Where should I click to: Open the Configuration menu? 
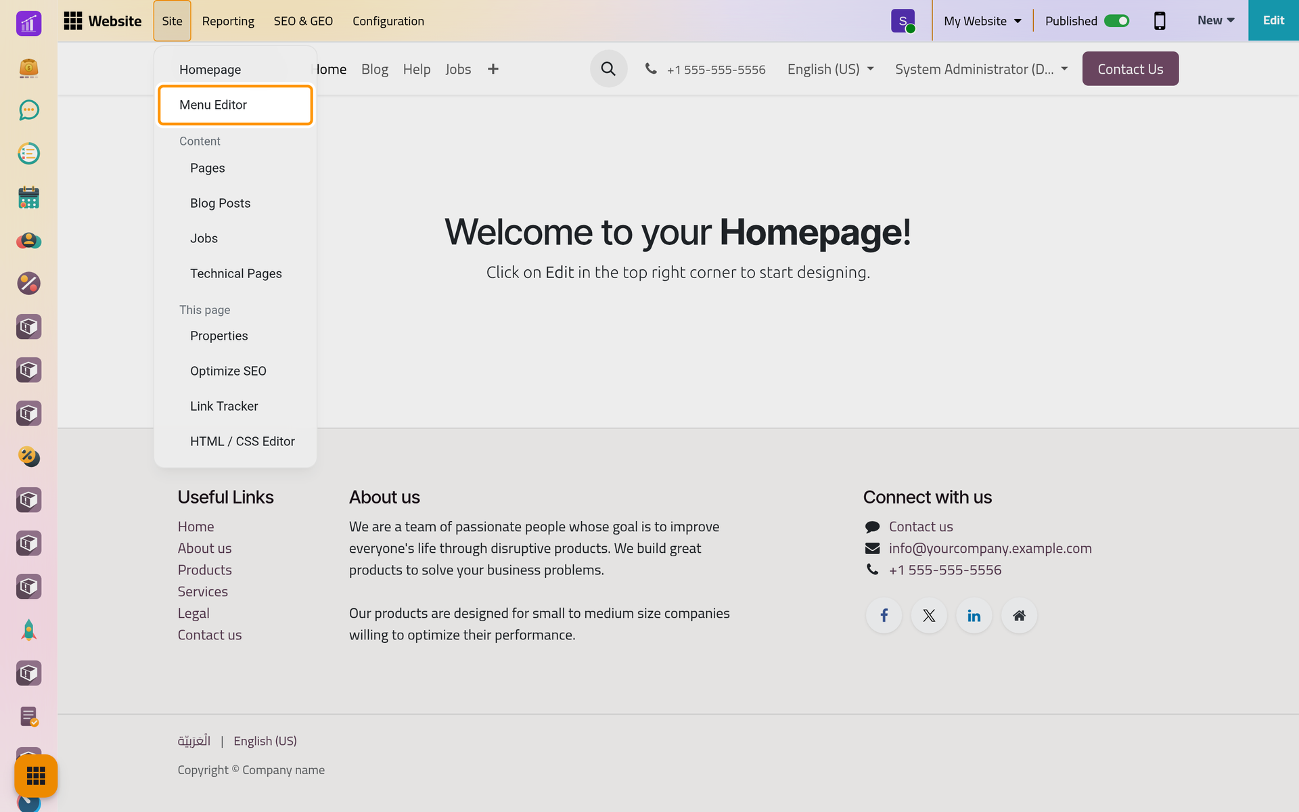(388, 21)
